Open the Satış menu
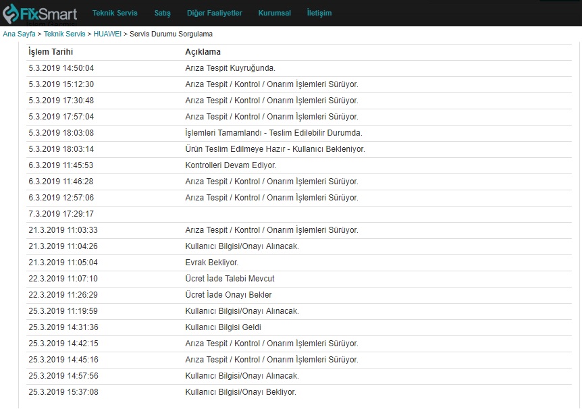Screen dimensions: 582x409 [x=162, y=13]
